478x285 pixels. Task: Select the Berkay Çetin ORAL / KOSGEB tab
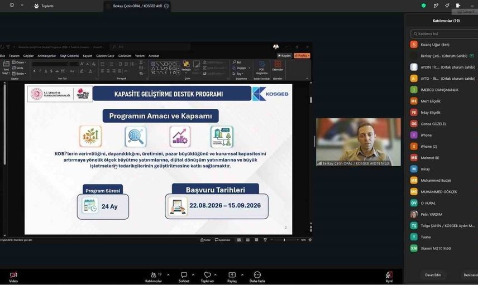(137, 6)
